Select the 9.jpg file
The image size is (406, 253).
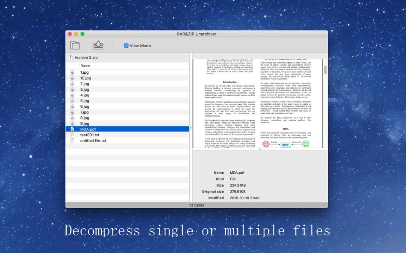[127, 124]
